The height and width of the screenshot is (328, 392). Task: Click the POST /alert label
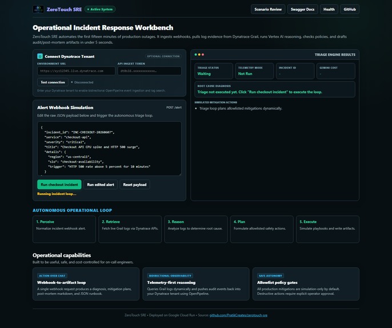174,108
